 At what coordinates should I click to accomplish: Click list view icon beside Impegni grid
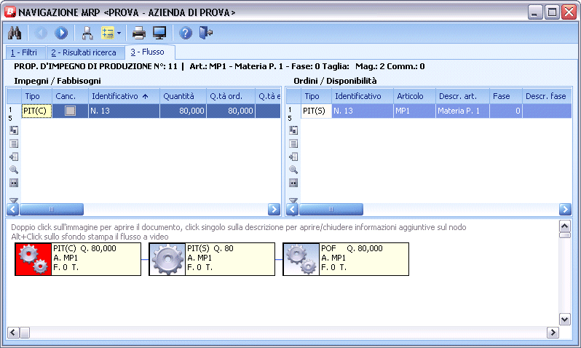14,144
